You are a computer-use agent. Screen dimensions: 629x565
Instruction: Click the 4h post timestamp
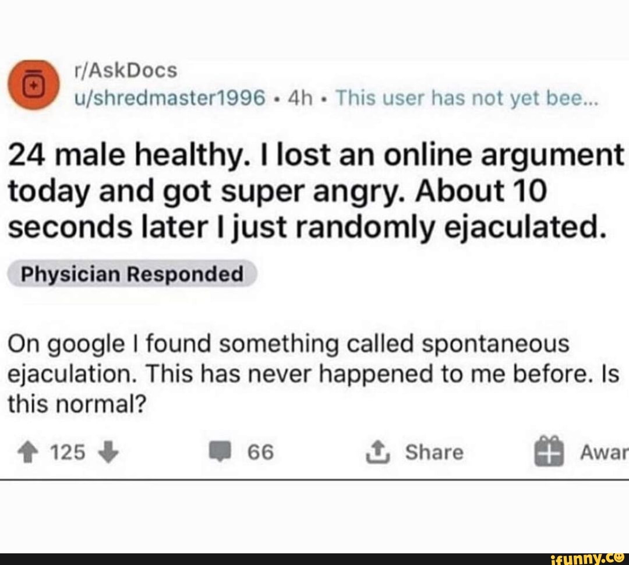pyautogui.click(x=300, y=98)
